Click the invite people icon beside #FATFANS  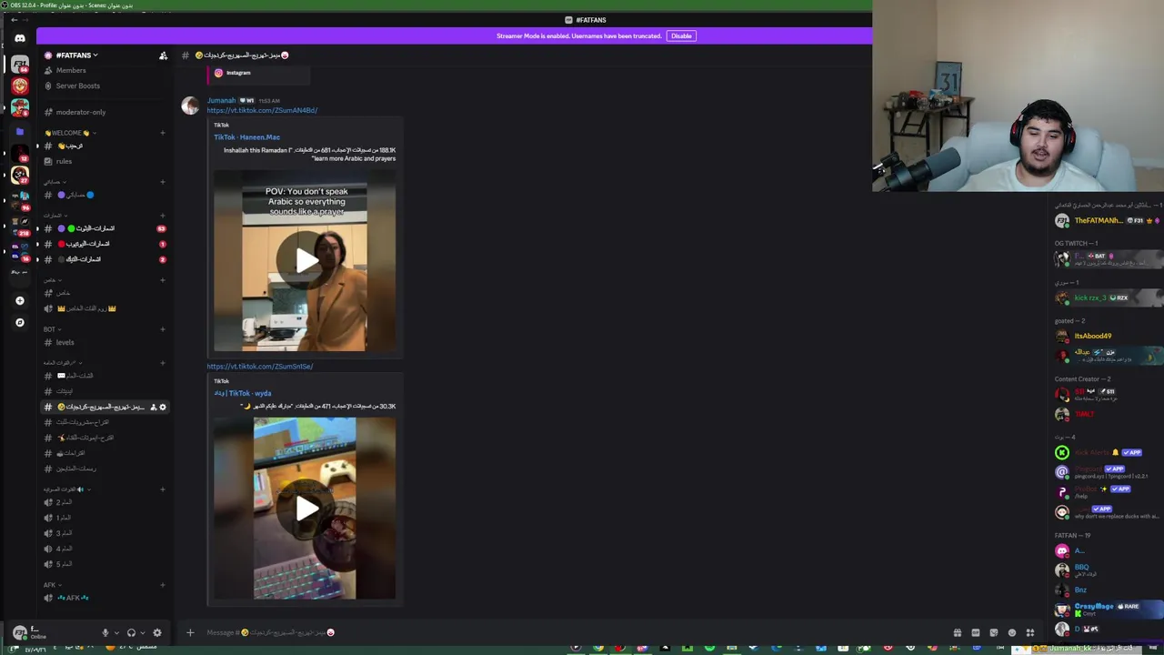(x=163, y=55)
